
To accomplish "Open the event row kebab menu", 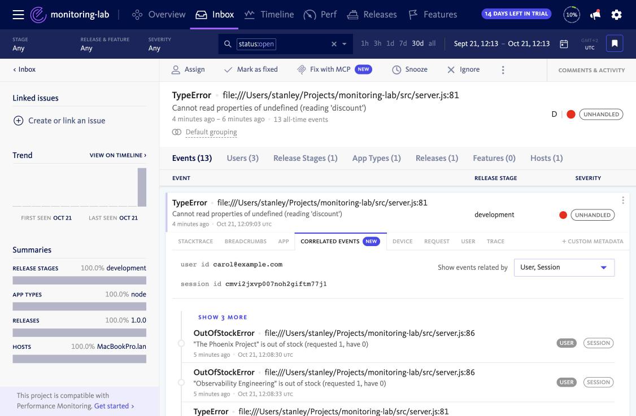I will point(622,200).
